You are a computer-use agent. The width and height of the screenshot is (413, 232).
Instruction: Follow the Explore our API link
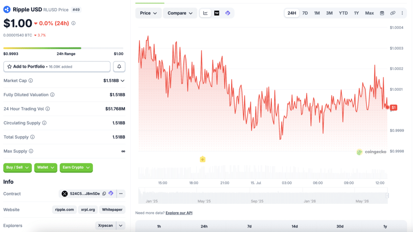coord(179,213)
